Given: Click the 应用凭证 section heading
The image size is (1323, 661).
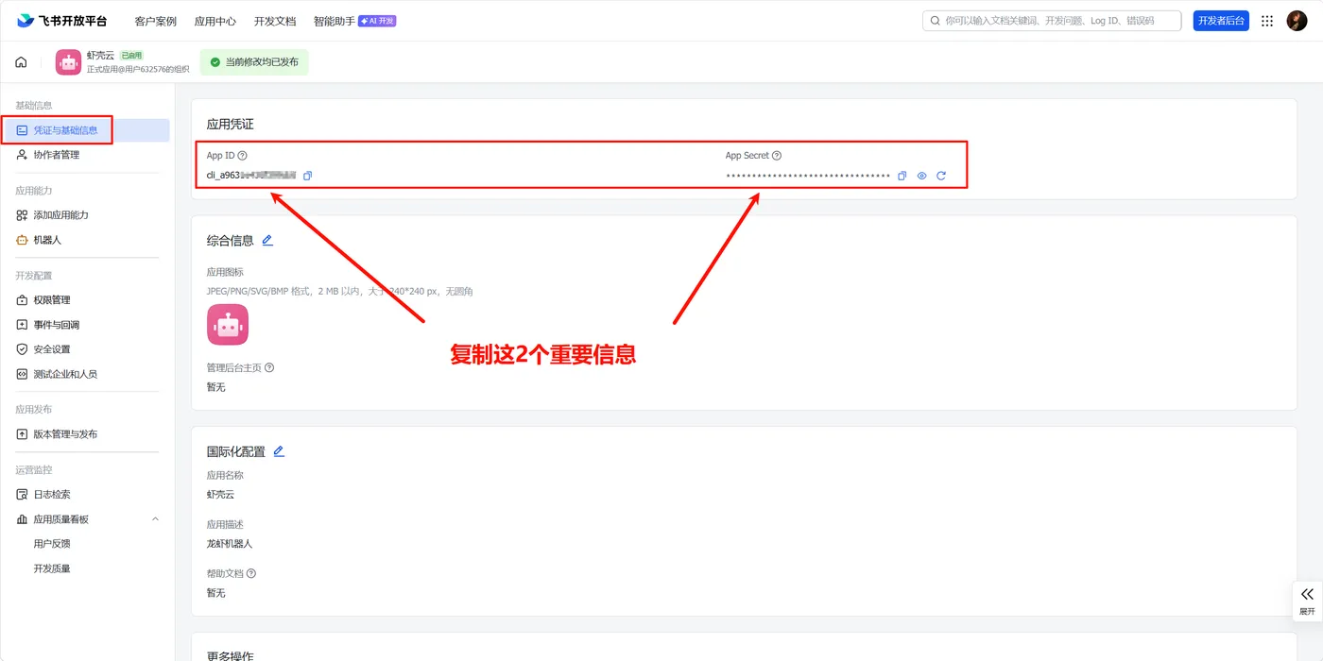Looking at the screenshot, I should click(x=230, y=125).
